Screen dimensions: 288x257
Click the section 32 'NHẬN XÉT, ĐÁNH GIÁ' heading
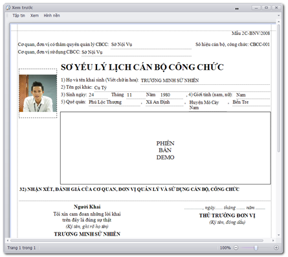[x=129, y=189]
